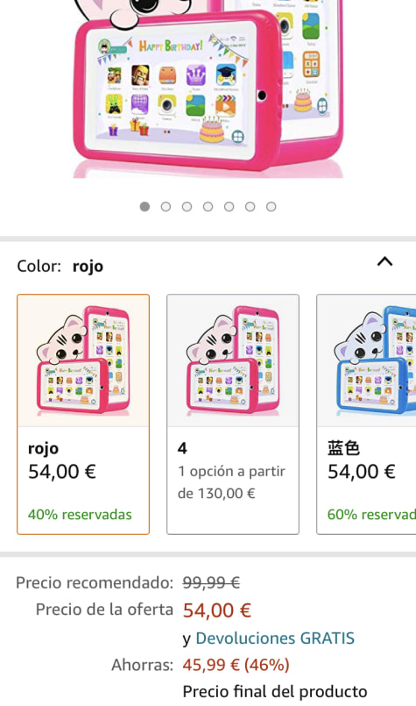Click the Color: rojo header label
Viewport: 416px width, 706px height.
click(x=60, y=266)
